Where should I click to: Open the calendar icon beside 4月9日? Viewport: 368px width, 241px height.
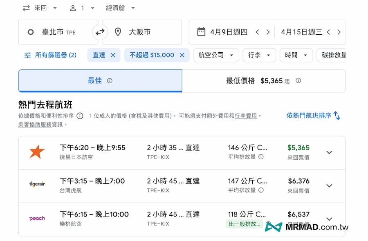click(201, 31)
